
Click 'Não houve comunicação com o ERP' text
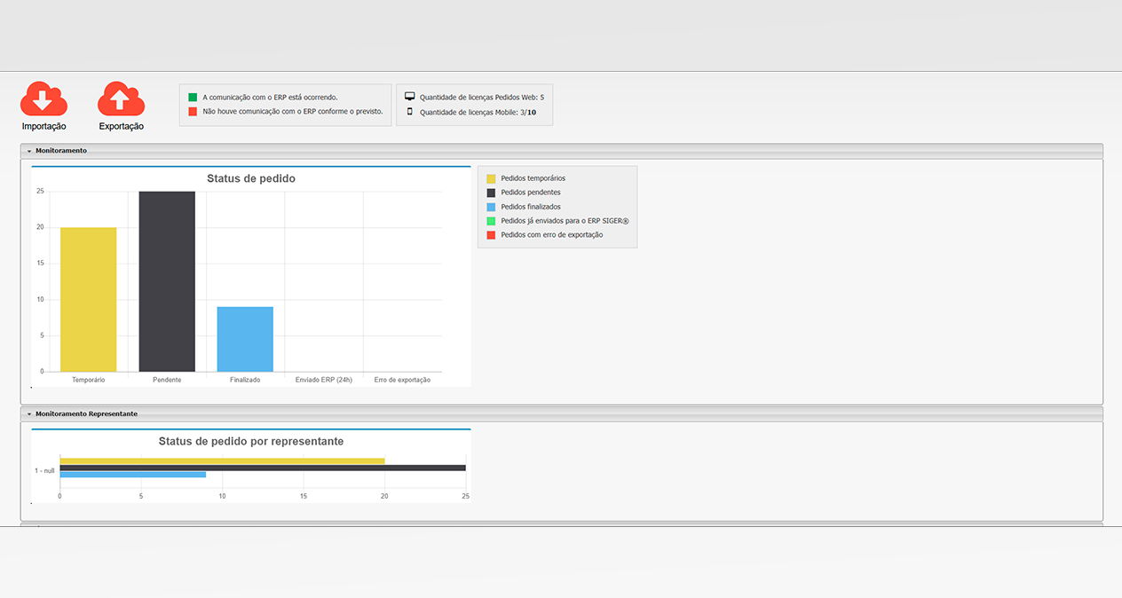click(x=293, y=112)
